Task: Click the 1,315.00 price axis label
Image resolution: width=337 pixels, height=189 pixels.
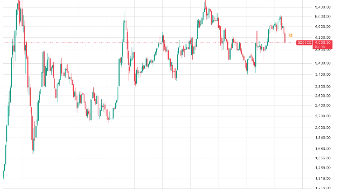Action: [x=323, y=178]
